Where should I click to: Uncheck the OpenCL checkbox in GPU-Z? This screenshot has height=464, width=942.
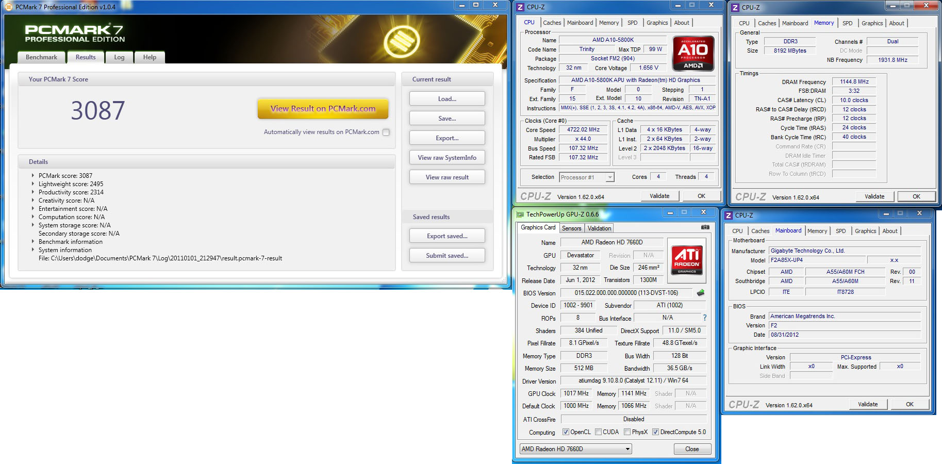click(x=566, y=432)
